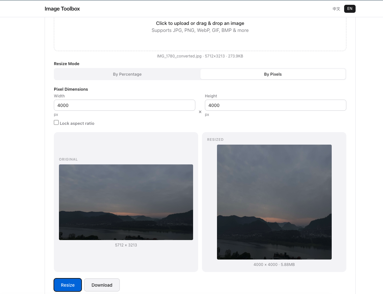Click the 'Pixel Dimensions' heading

point(71,89)
